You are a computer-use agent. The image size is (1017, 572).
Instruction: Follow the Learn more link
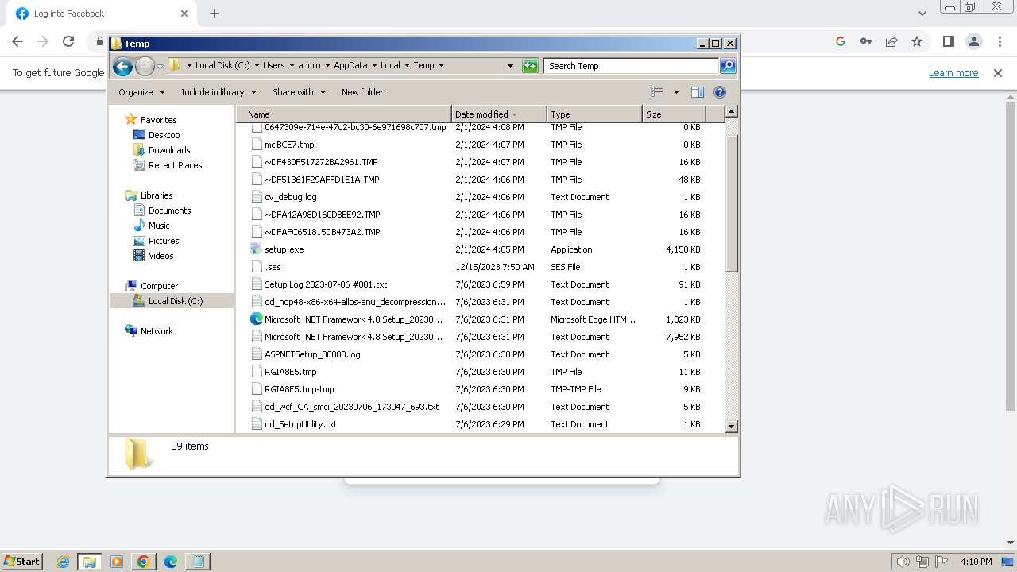click(x=953, y=73)
